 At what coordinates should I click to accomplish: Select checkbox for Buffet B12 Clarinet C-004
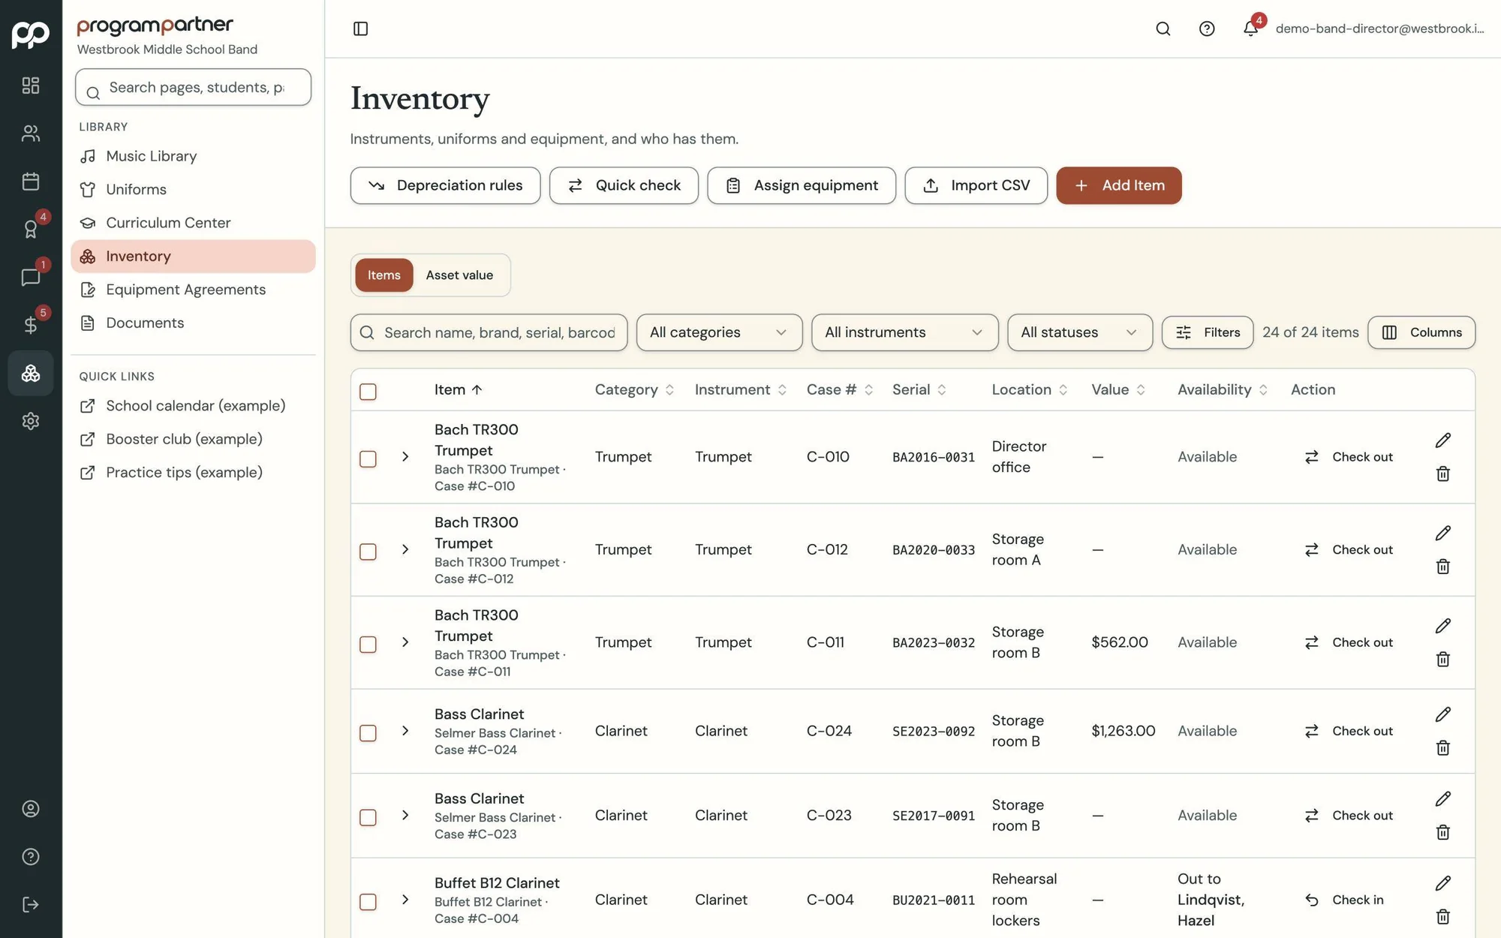click(x=368, y=902)
